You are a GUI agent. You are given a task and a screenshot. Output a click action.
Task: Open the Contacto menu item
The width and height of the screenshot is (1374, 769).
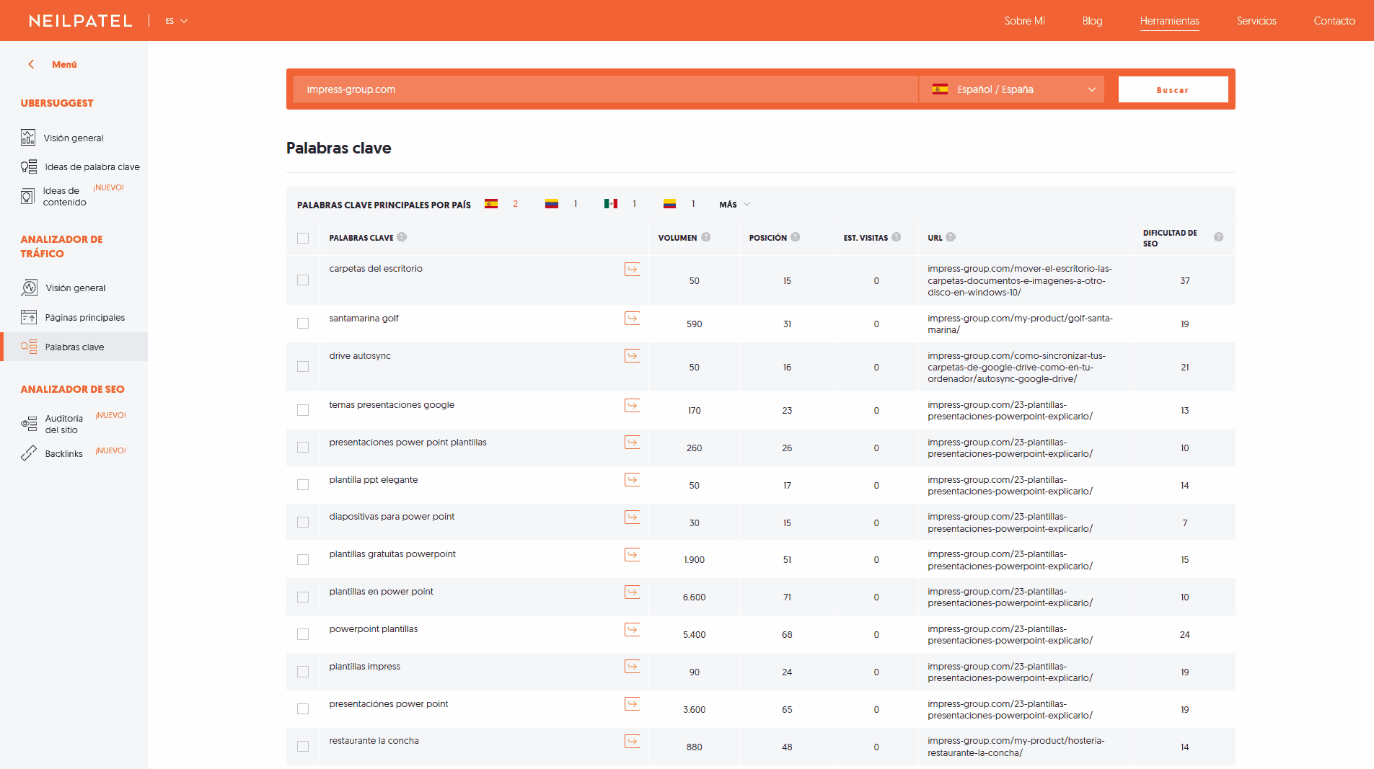point(1334,21)
